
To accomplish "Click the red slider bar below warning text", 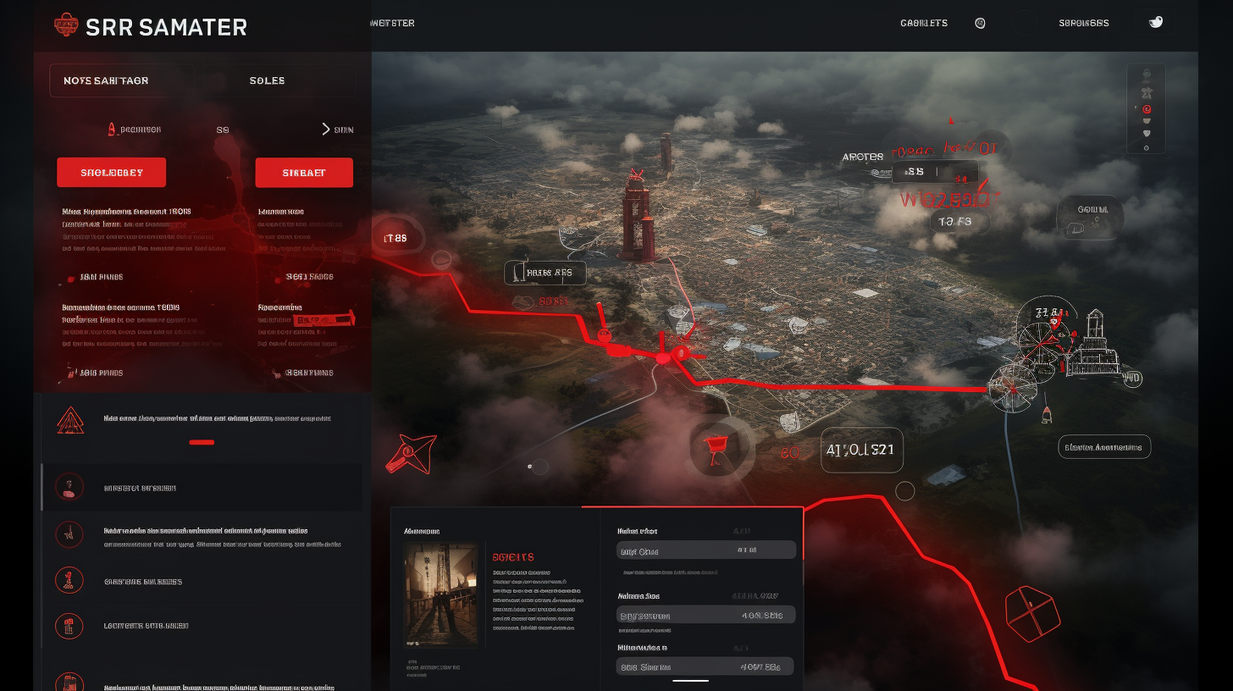I will coord(202,442).
